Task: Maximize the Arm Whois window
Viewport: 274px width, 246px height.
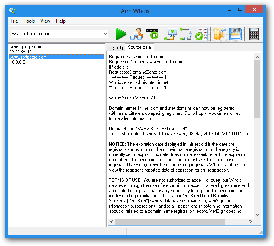Action: [x=240, y=10]
